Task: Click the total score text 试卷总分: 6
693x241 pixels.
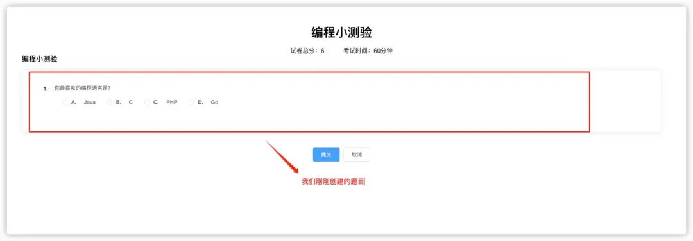Action: coord(307,51)
